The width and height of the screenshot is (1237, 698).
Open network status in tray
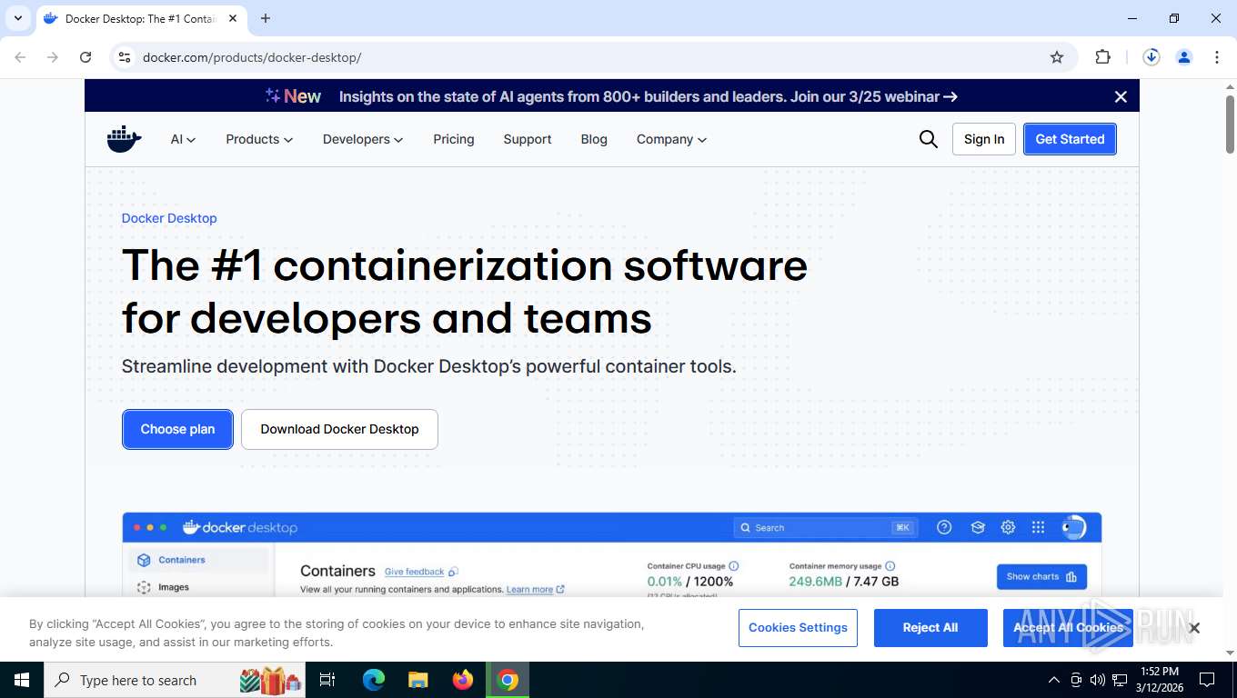[x=1120, y=680]
